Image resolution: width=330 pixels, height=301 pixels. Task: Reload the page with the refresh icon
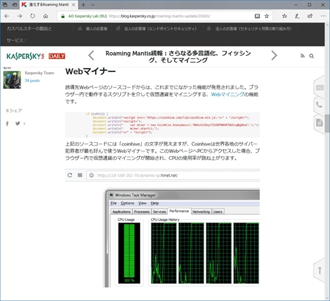pyautogui.click(x=32, y=16)
